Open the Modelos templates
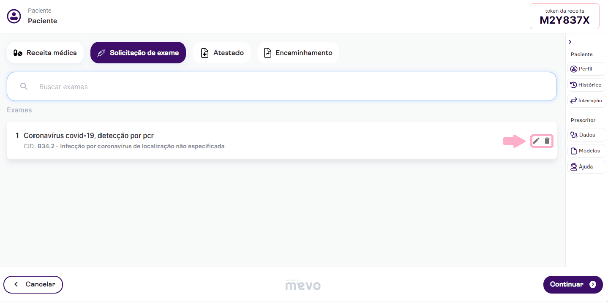 (586, 151)
